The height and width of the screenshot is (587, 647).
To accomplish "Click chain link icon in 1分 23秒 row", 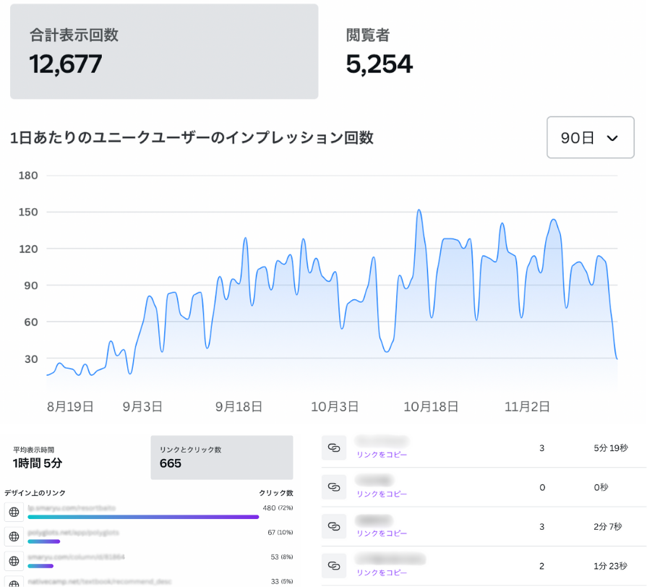I will point(334,565).
